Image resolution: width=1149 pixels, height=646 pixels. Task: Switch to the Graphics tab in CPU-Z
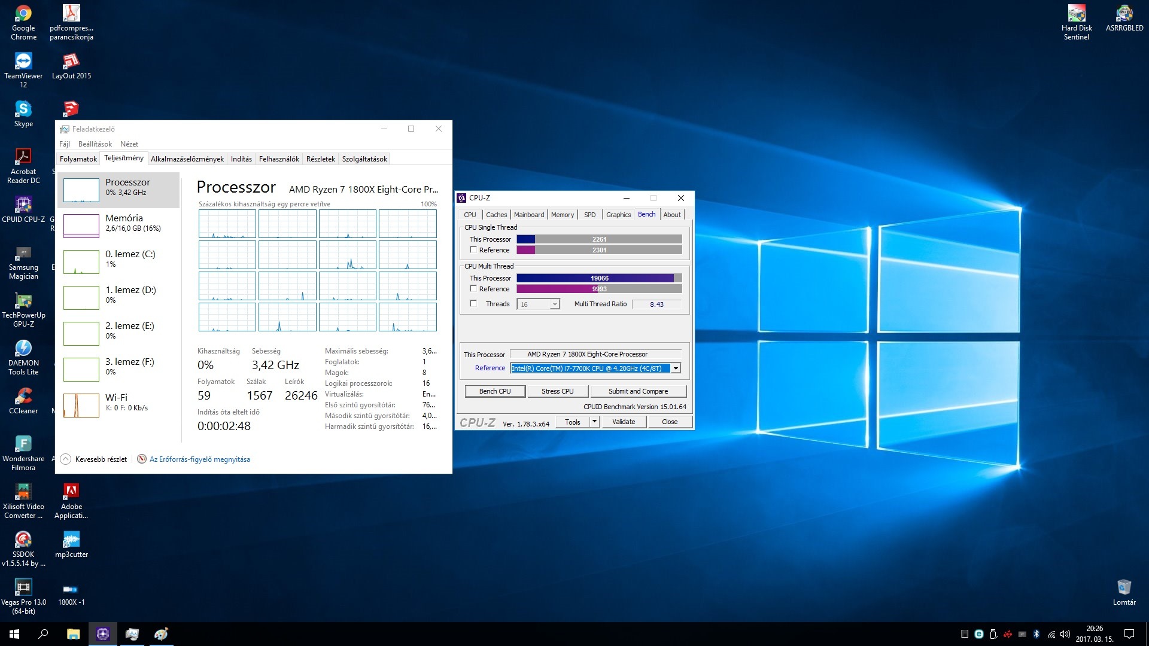click(x=618, y=215)
